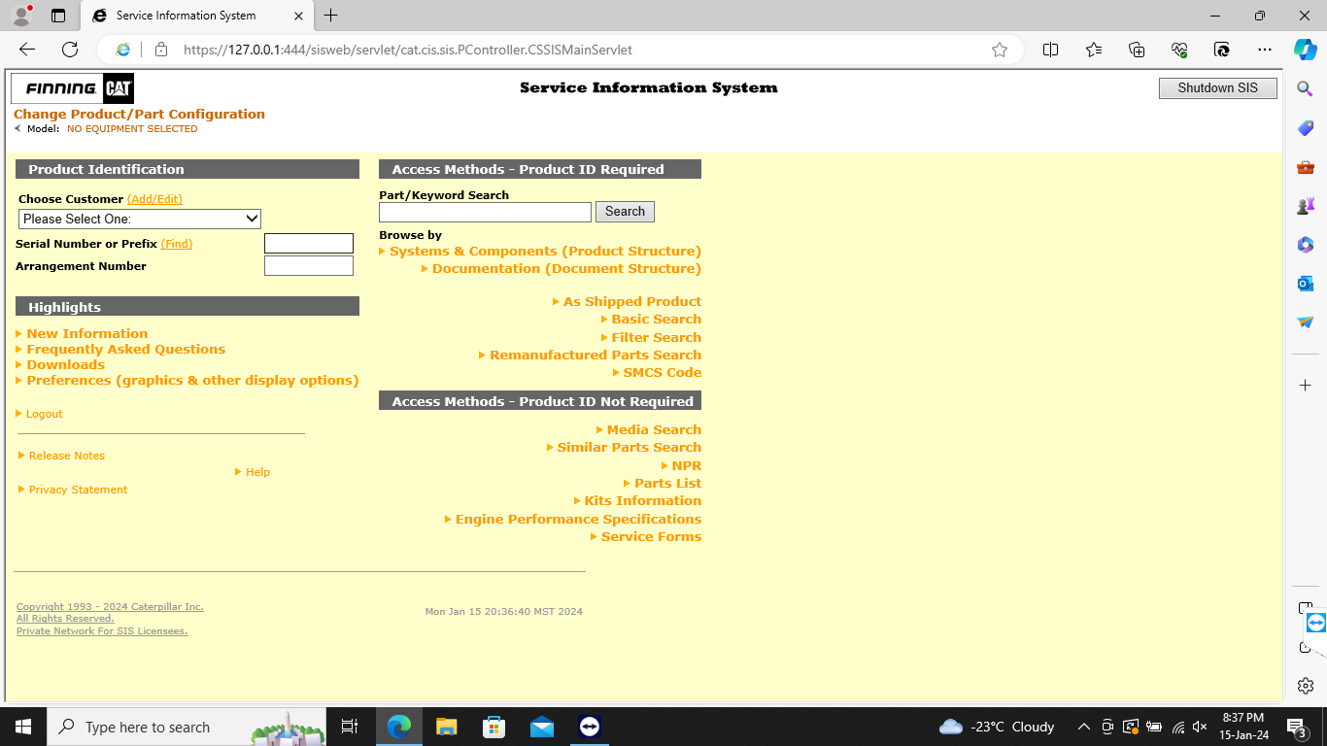Open a new browser tab

pyautogui.click(x=330, y=16)
